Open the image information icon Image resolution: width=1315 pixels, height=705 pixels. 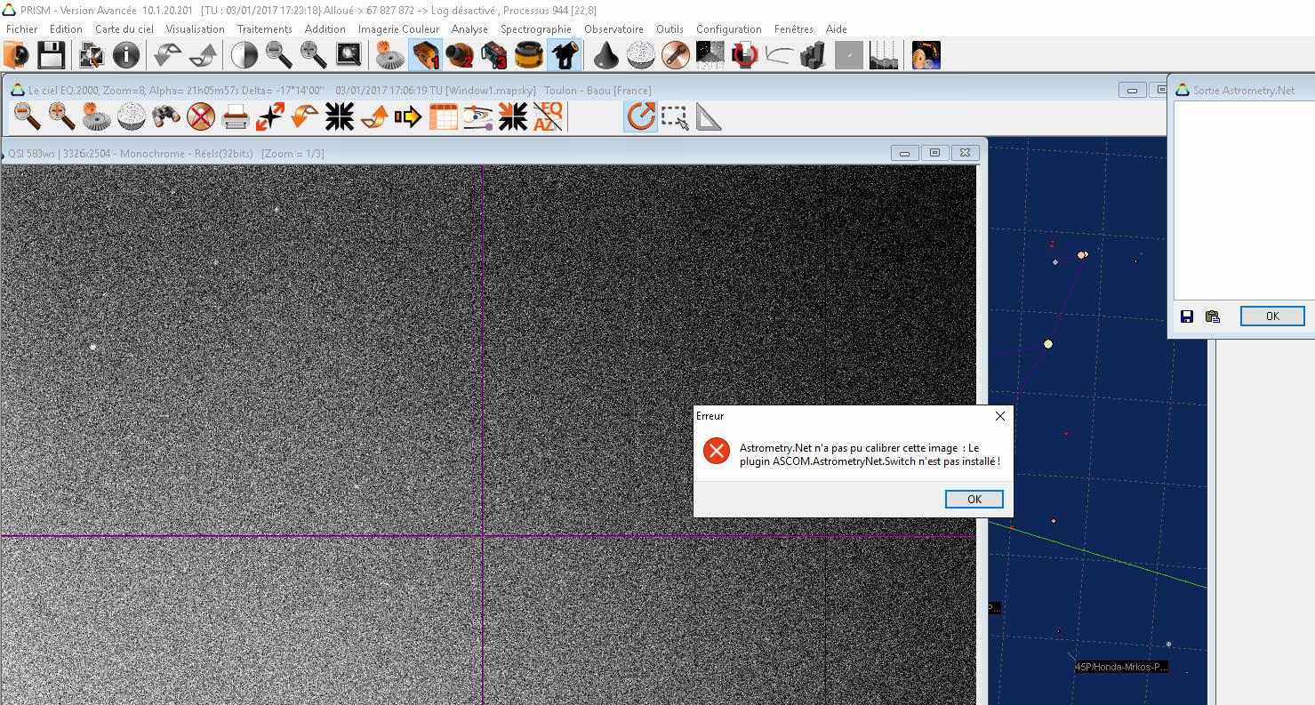(126, 56)
